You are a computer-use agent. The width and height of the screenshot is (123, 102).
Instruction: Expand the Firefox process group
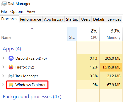pos(3,67)
